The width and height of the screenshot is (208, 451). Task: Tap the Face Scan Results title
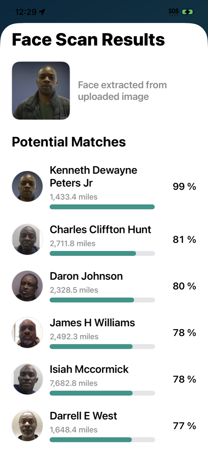[88, 39]
